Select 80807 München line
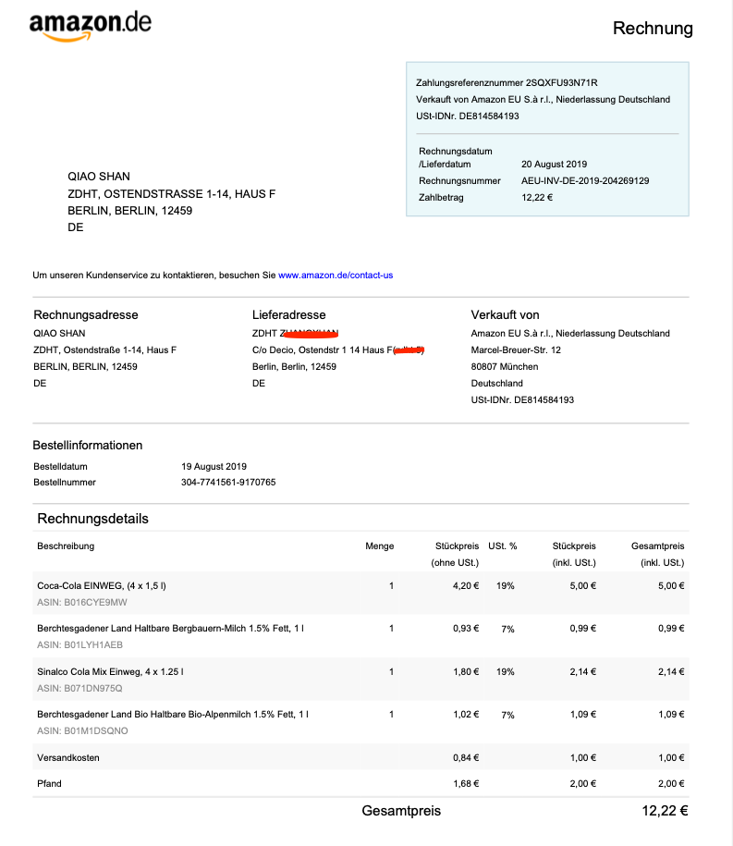The width and height of the screenshot is (733, 846). 505,367
